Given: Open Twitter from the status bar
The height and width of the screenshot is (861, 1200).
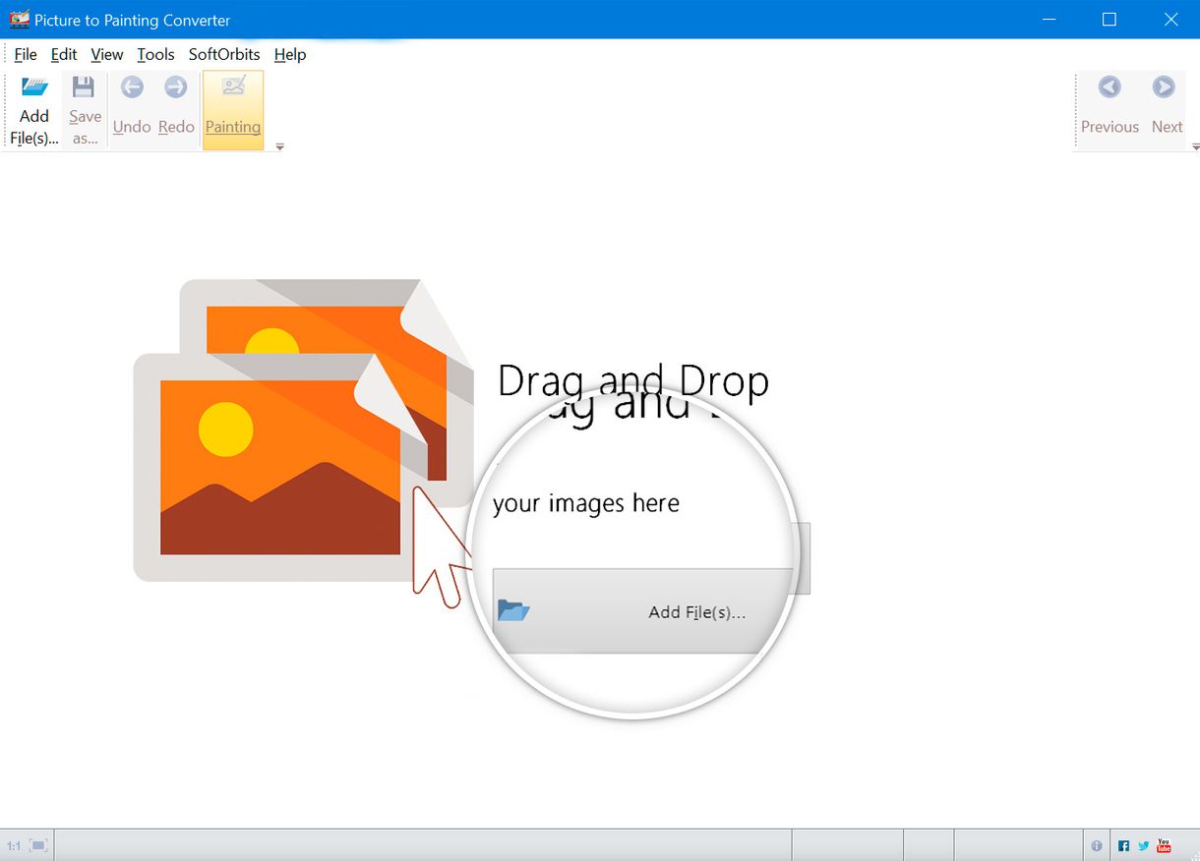Looking at the screenshot, I should click(x=1143, y=844).
